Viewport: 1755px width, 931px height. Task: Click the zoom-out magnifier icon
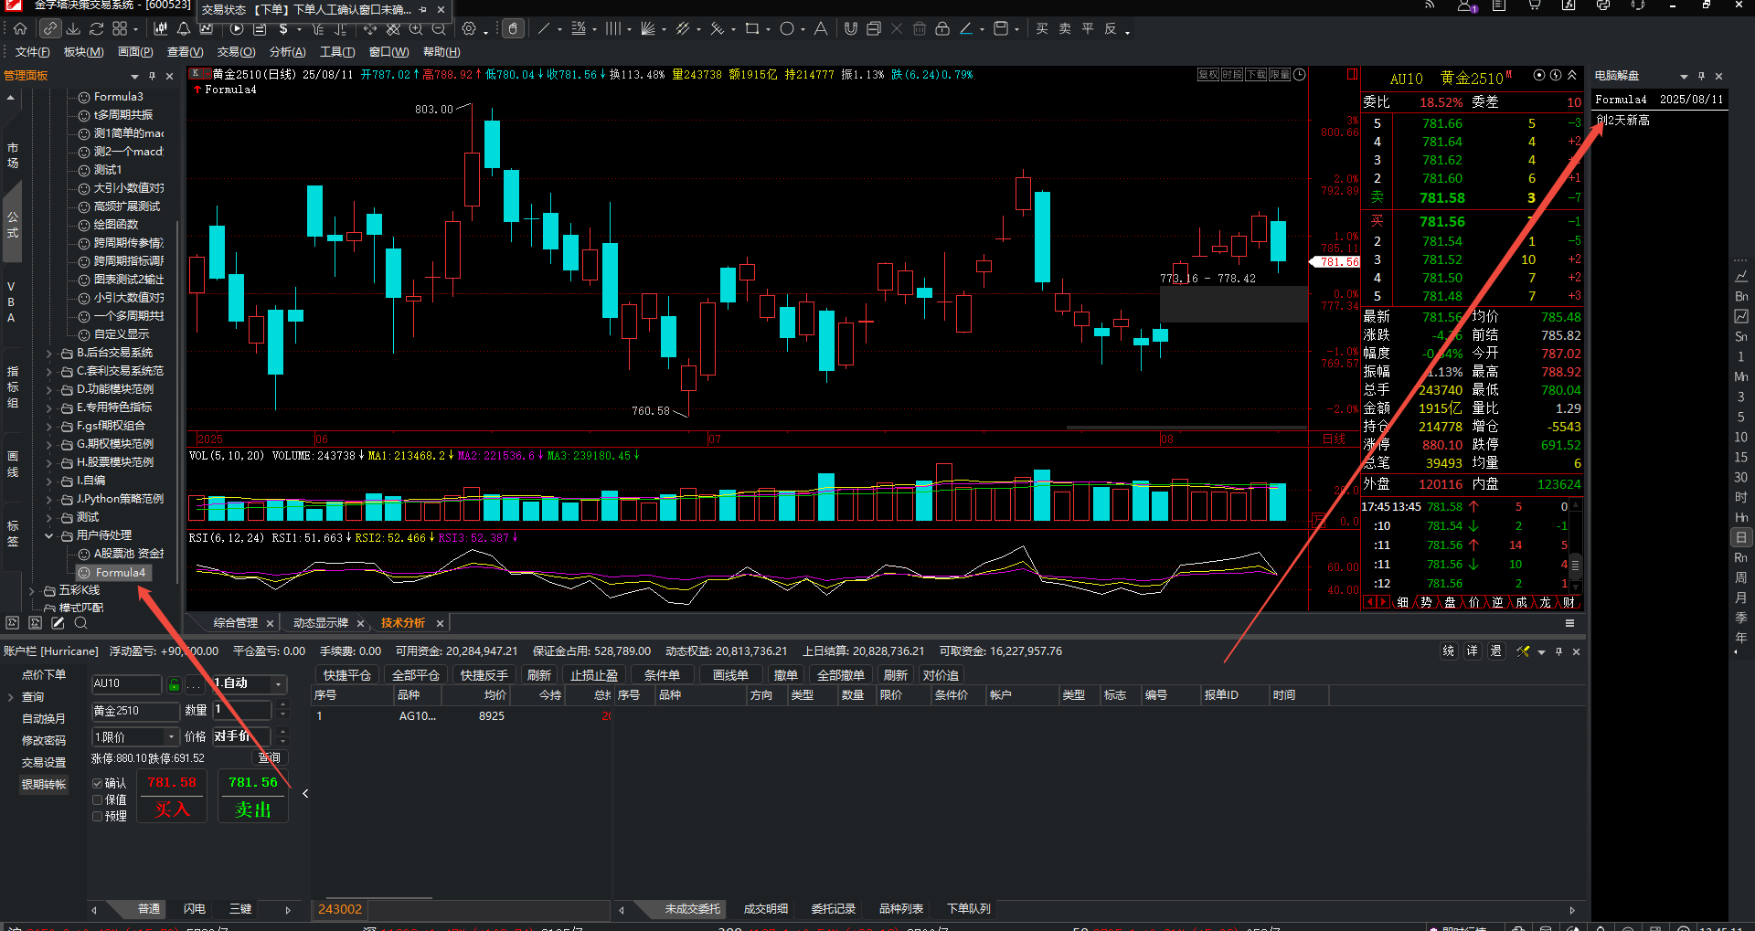click(x=439, y=28)
